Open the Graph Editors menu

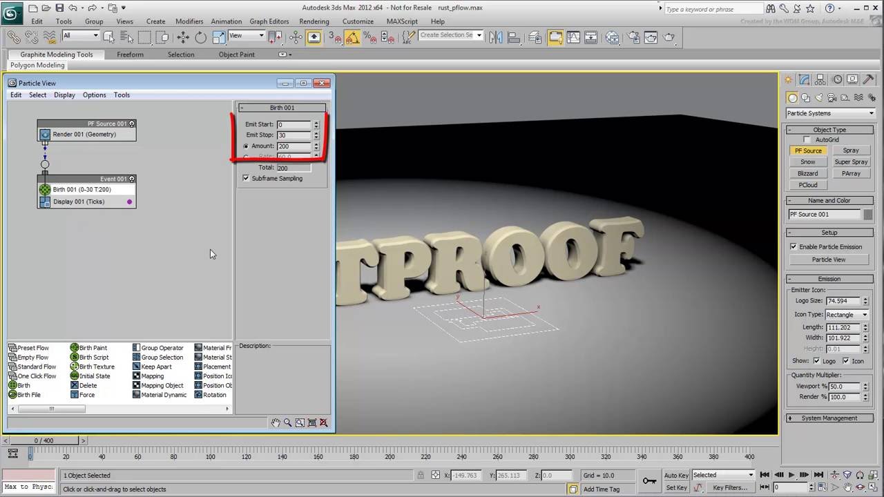pyautogui.click(x=269, y=21)
